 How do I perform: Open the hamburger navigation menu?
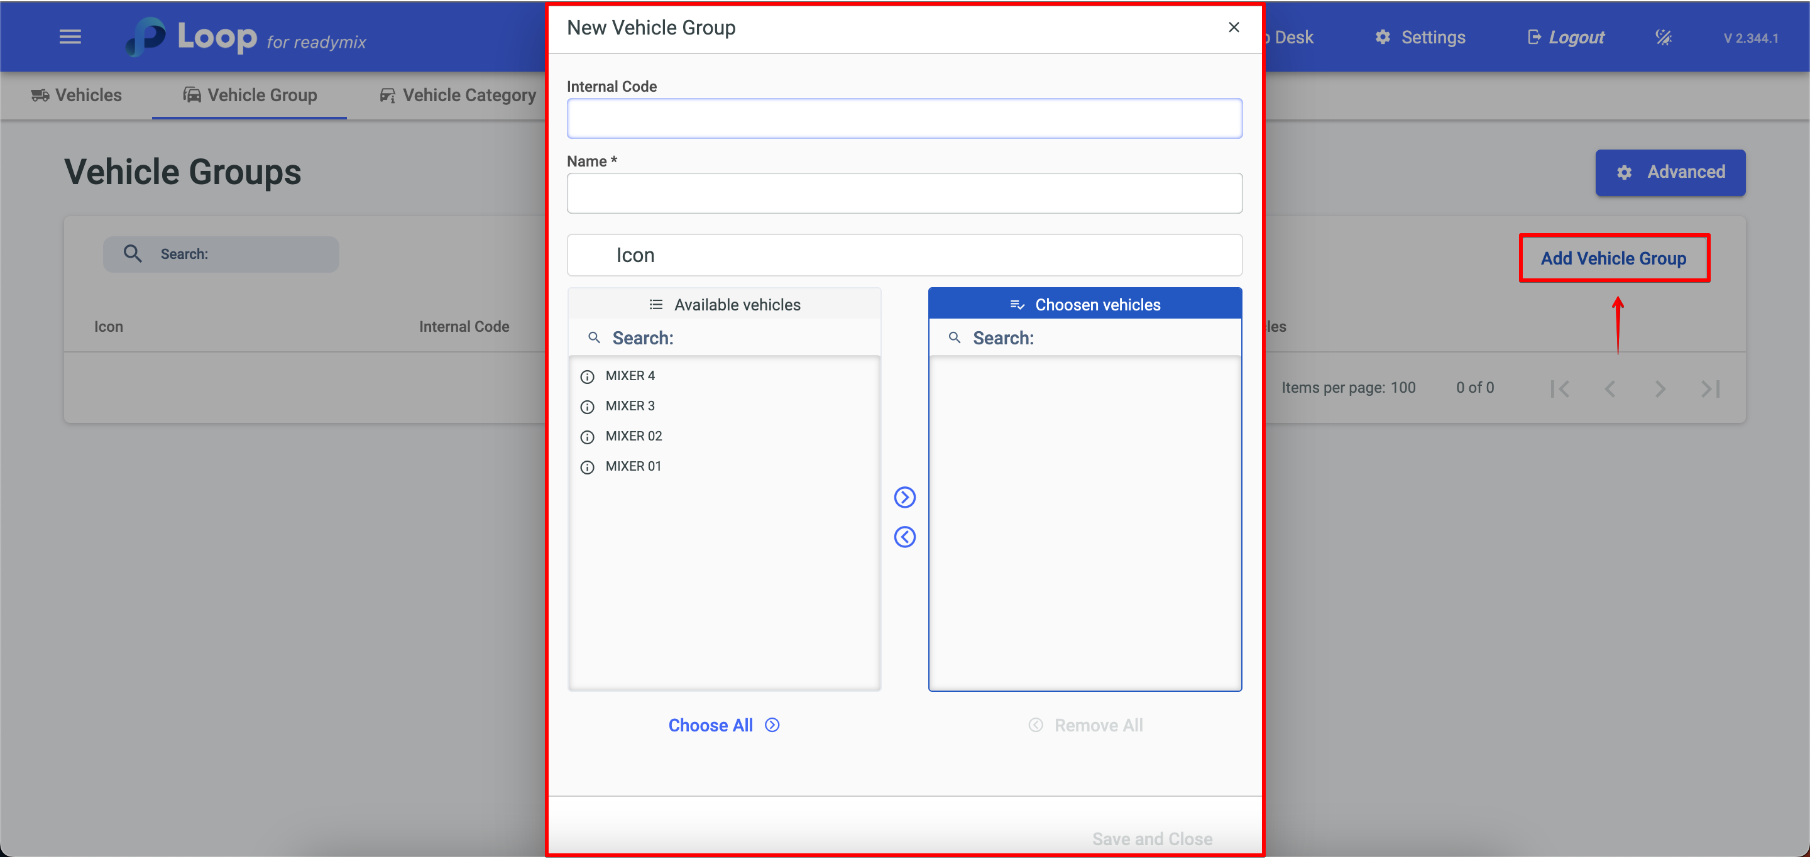(x=70, y=36)
